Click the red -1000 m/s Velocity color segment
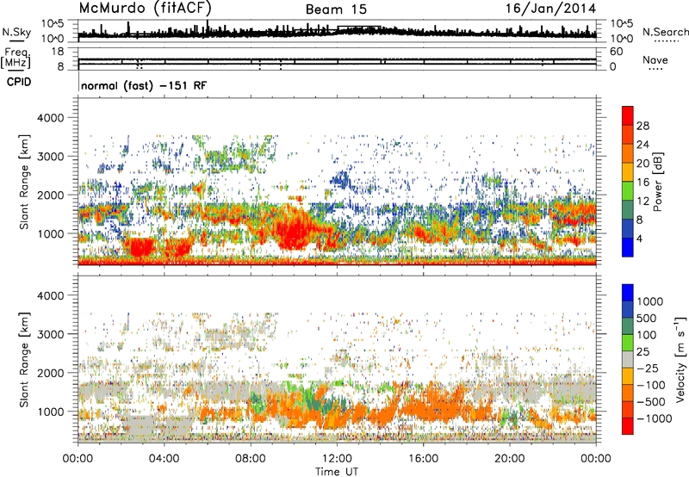This screenshot has height=477, width=689. point(628,426)
